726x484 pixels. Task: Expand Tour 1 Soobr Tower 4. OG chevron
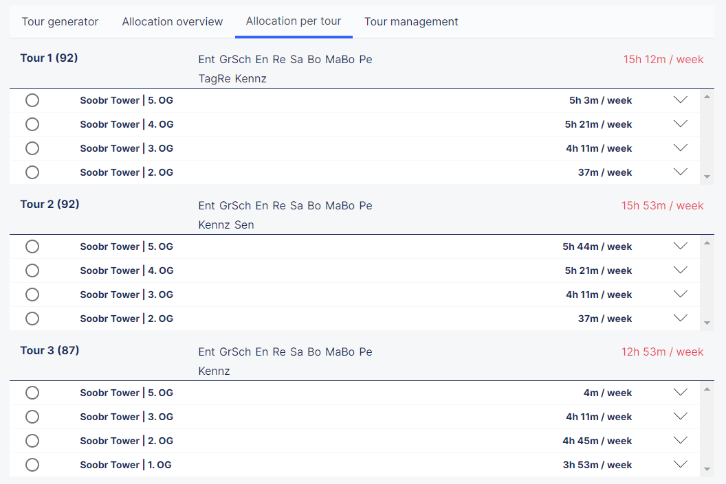[x=681, y=124]
